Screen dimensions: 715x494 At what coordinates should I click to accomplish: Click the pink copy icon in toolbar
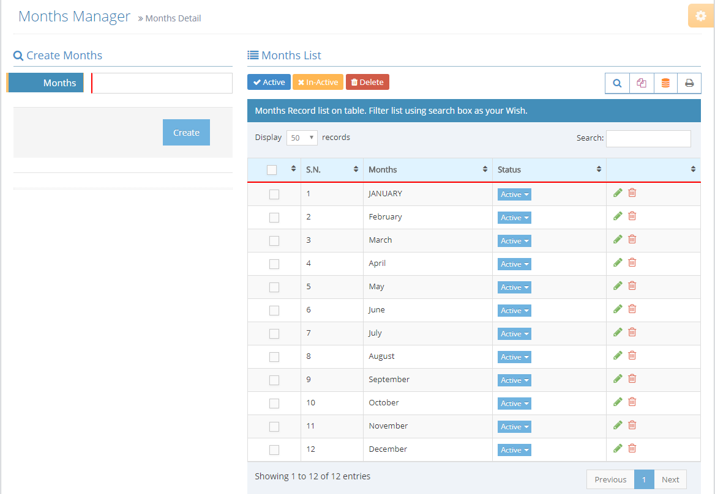click(642, 83)
